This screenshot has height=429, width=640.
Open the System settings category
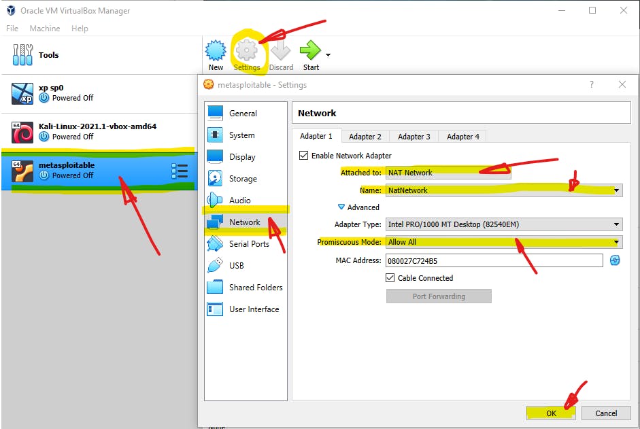click(x=246, y=135)
